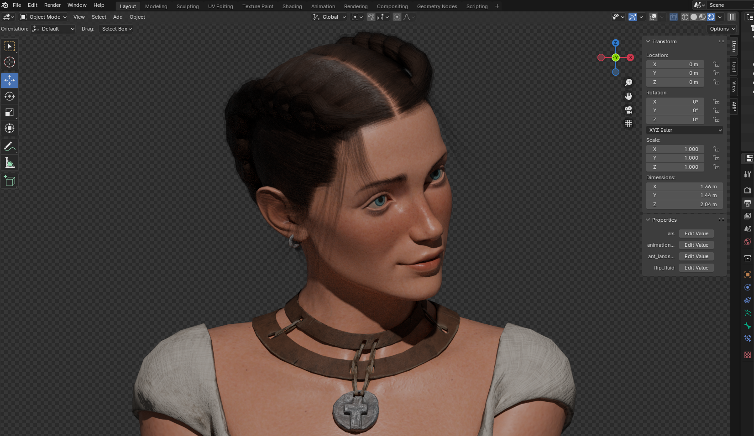Switch to the Sculpting workspace tab
Screen dimensions: 754x436
(188, 6)
